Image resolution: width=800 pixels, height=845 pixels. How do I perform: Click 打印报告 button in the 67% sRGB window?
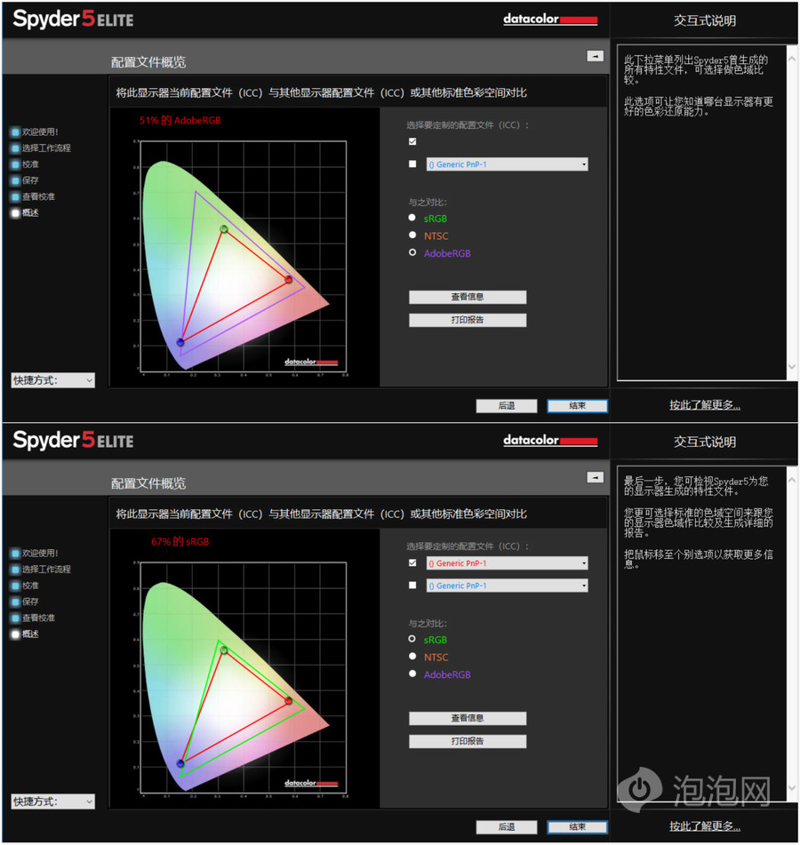[x=468, y=741]
